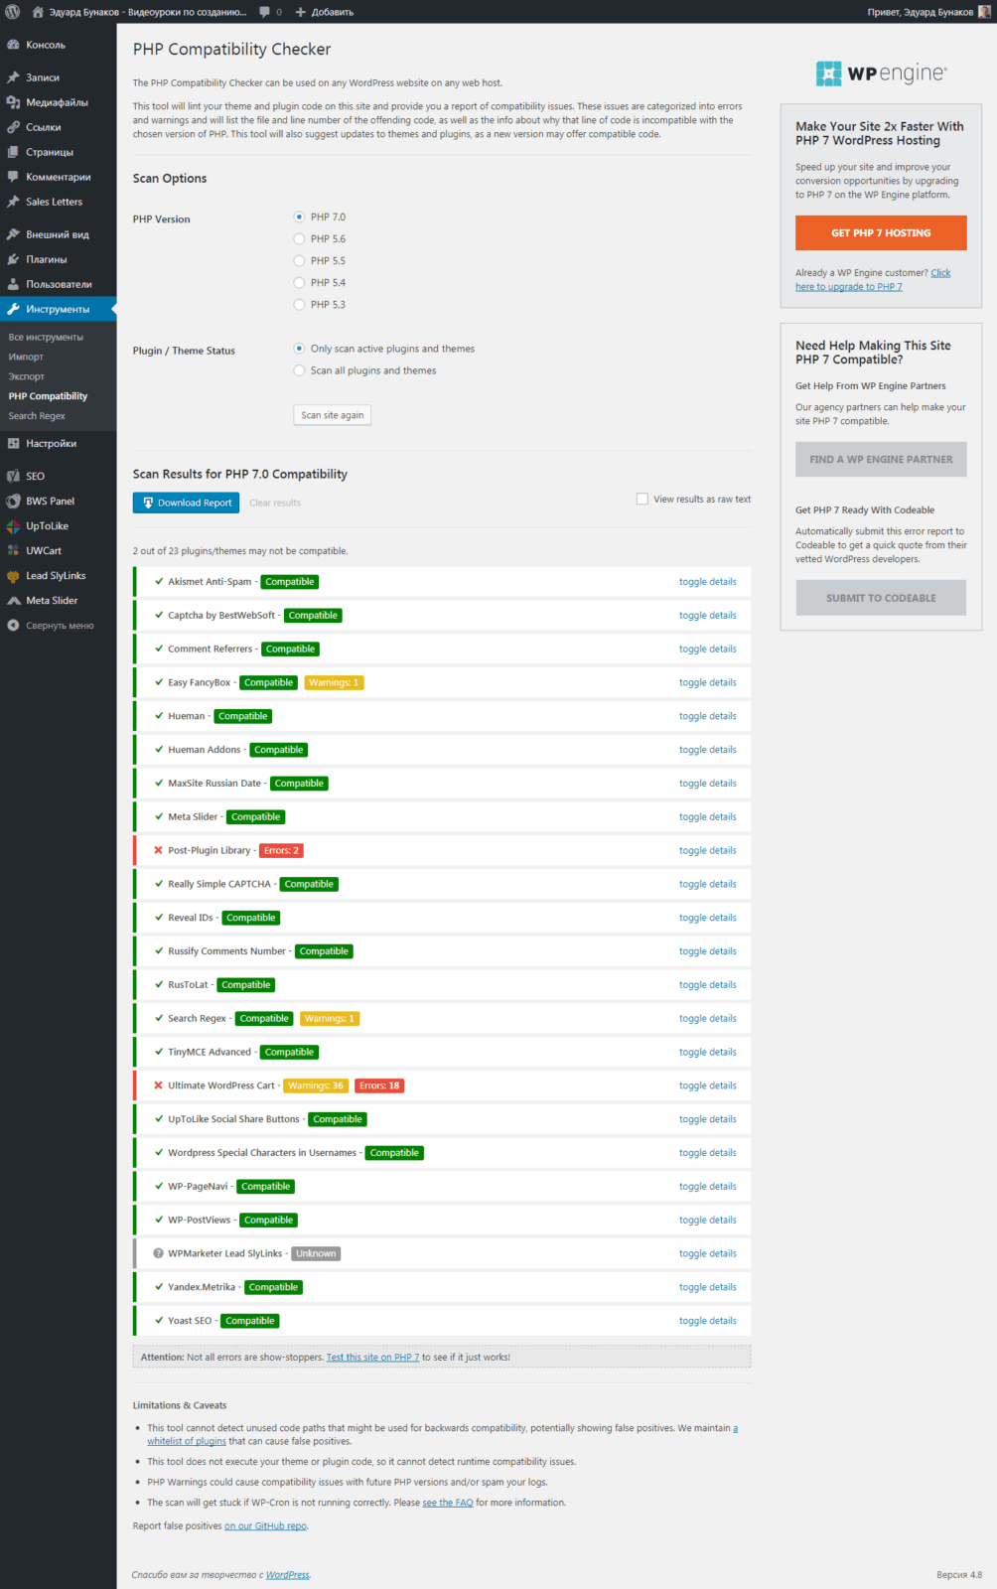
Task: Click Clear results link
Action: [275, 503]
